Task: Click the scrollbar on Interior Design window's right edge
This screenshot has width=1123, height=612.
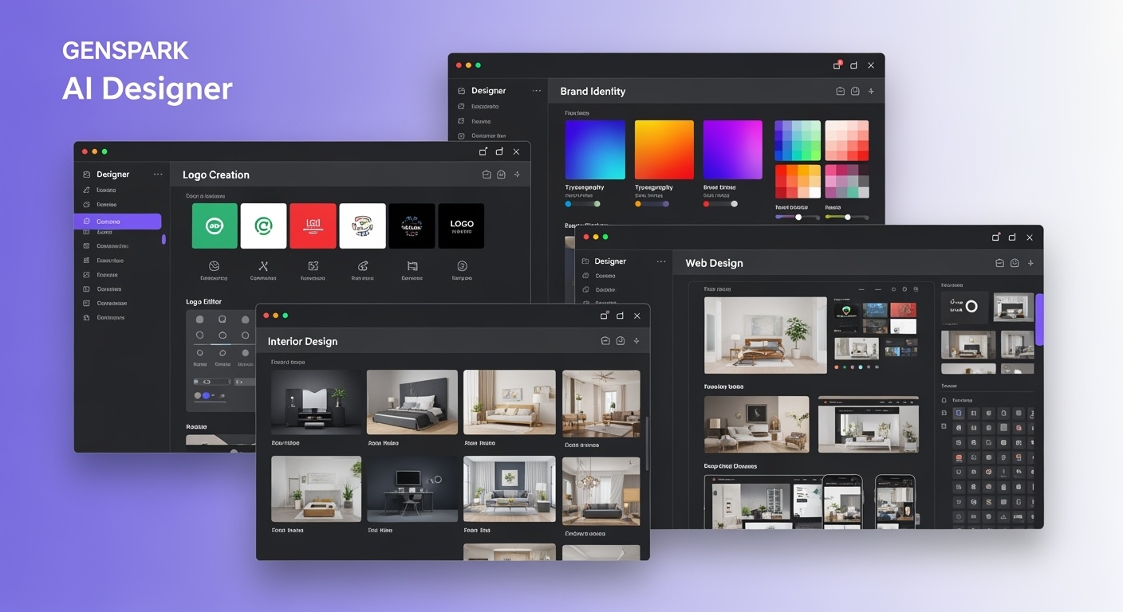Action: pyautogui.click(x=647, y=443)
